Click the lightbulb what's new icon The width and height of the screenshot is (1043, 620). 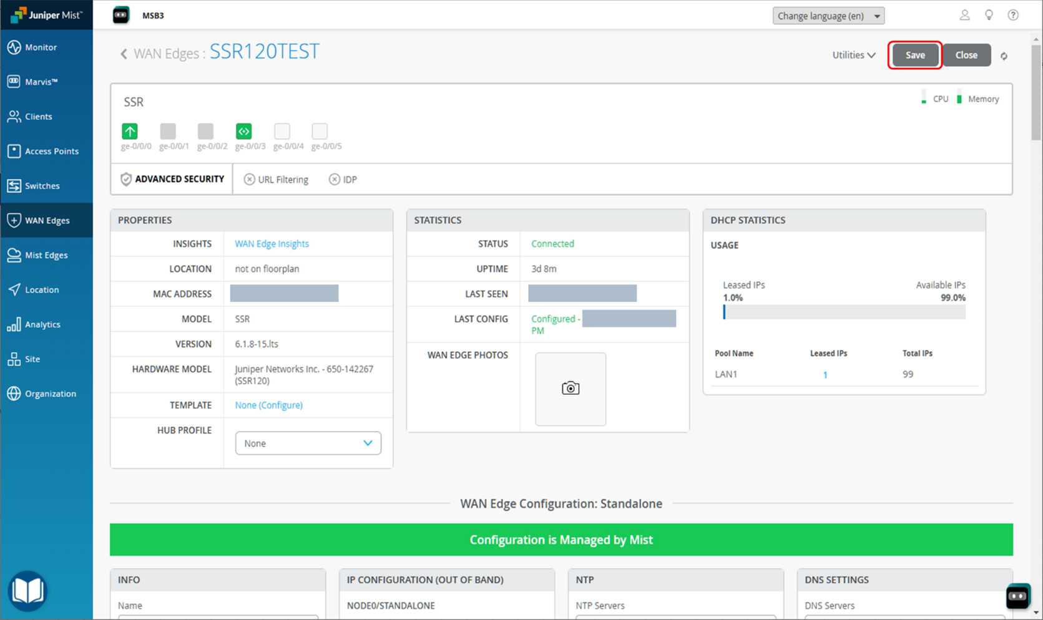(x=989, y=15)
